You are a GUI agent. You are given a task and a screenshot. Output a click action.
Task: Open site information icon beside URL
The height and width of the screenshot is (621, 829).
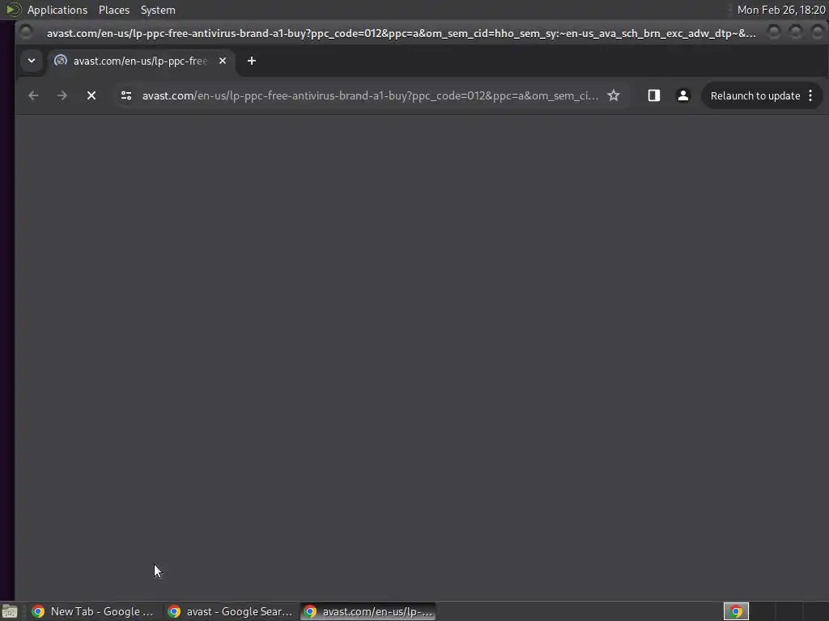click(x=125, y=95)
